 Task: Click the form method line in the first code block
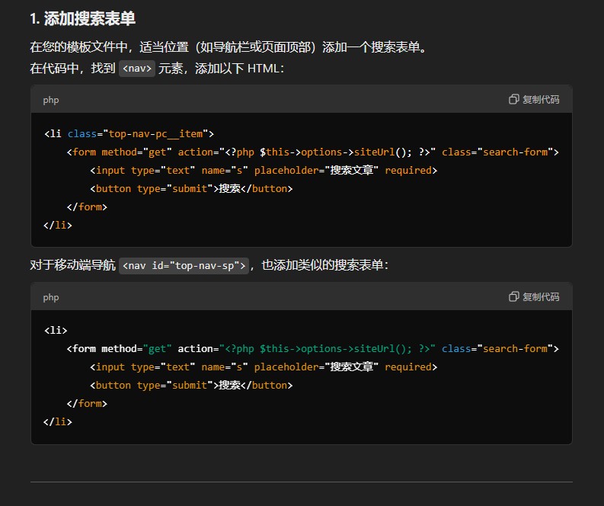(312, 152)
